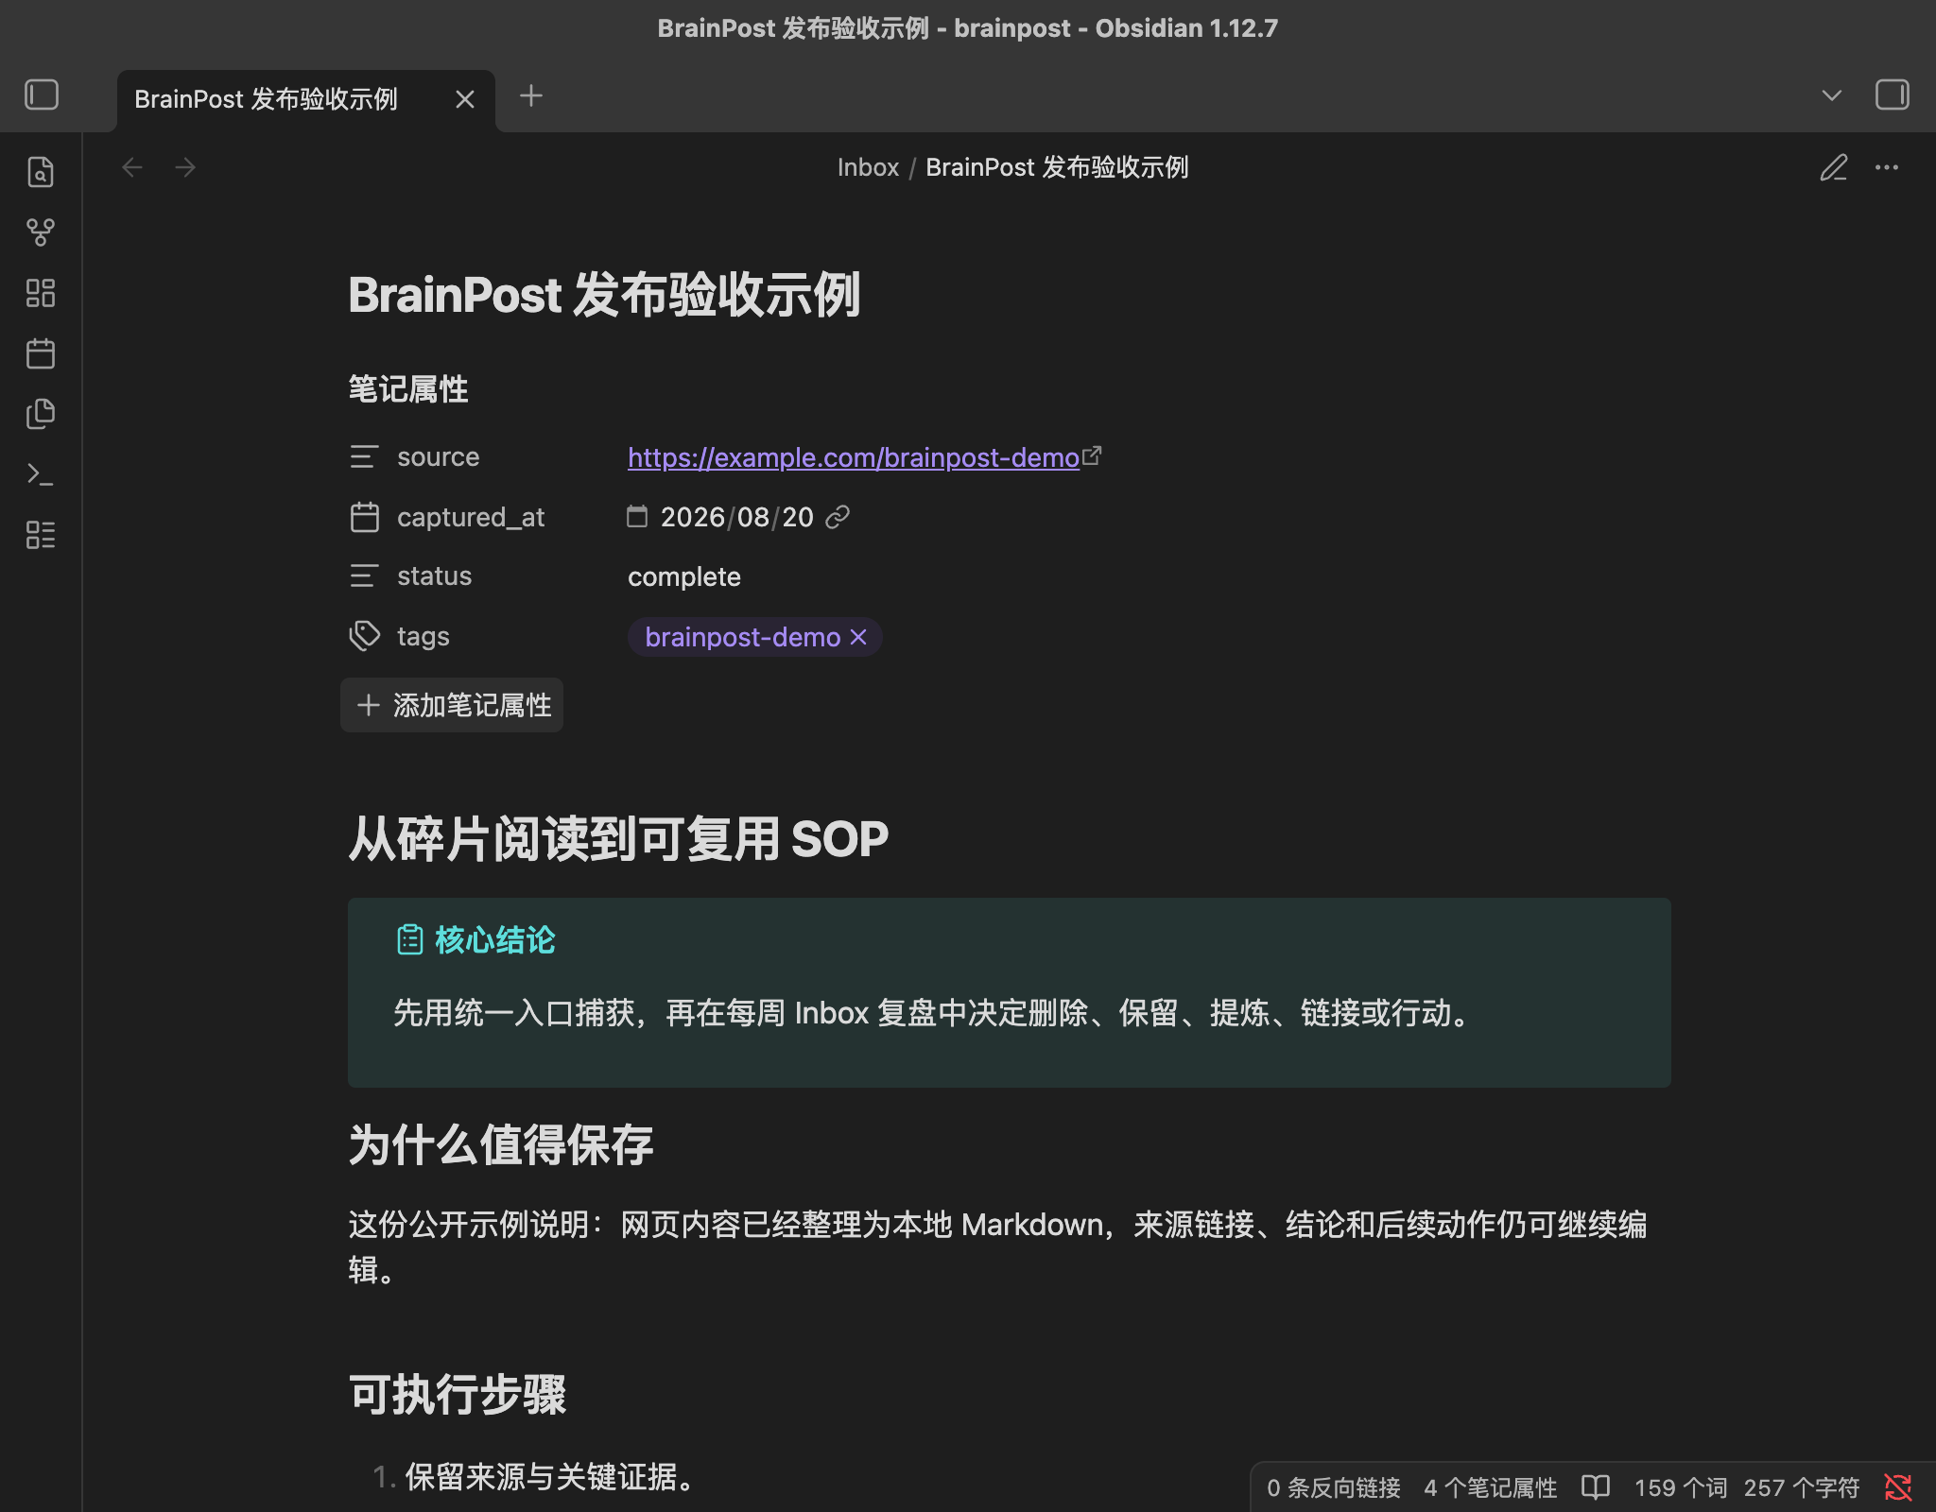
Task: Click the 核心结论 callout clipboard icon
Action: pyautogui.click(x=409, y=940)
